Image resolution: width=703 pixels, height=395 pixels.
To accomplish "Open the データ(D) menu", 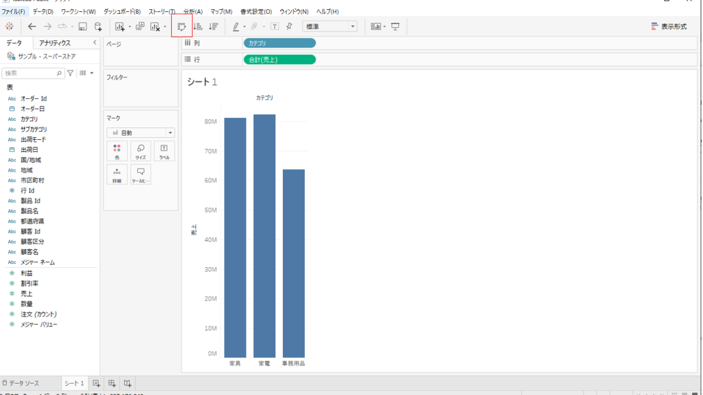I will [43, 12].
